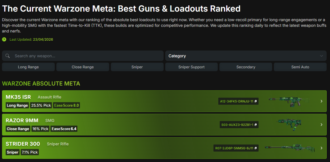Open the RAZOR 9MM weapon image
The height and width of the screenshot is (162, 330).
point(289,124)
